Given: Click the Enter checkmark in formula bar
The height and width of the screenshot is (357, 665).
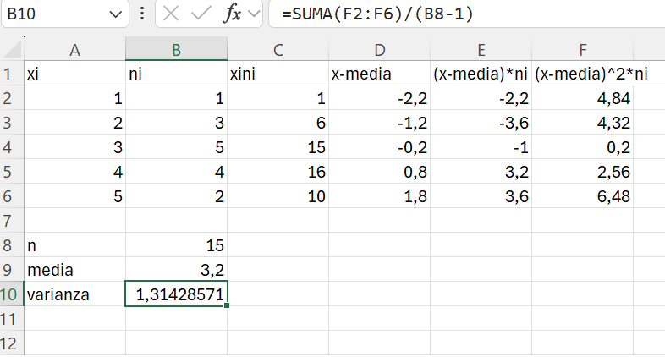Looking at the screenshot, I should click(x=201, y=14).
